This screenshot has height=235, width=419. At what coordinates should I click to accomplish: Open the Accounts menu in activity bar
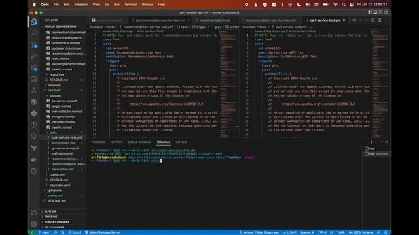pos(33,212)
